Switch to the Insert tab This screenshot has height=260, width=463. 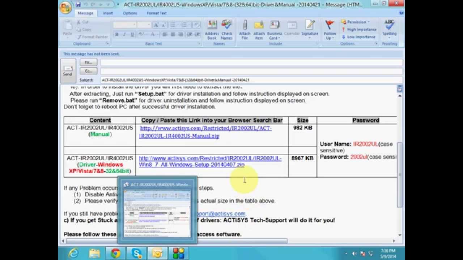(x=108, y=13)
